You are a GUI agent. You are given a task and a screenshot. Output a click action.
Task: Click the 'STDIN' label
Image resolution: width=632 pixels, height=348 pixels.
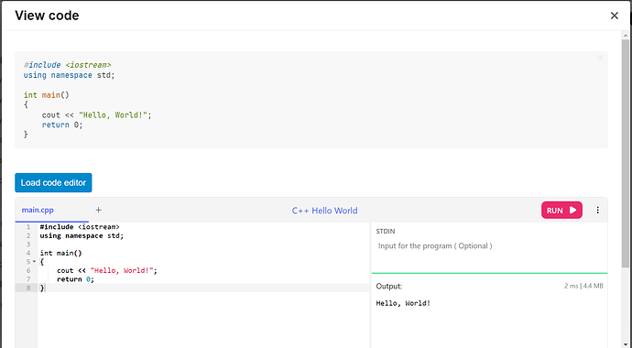click(x=386, y=231)
